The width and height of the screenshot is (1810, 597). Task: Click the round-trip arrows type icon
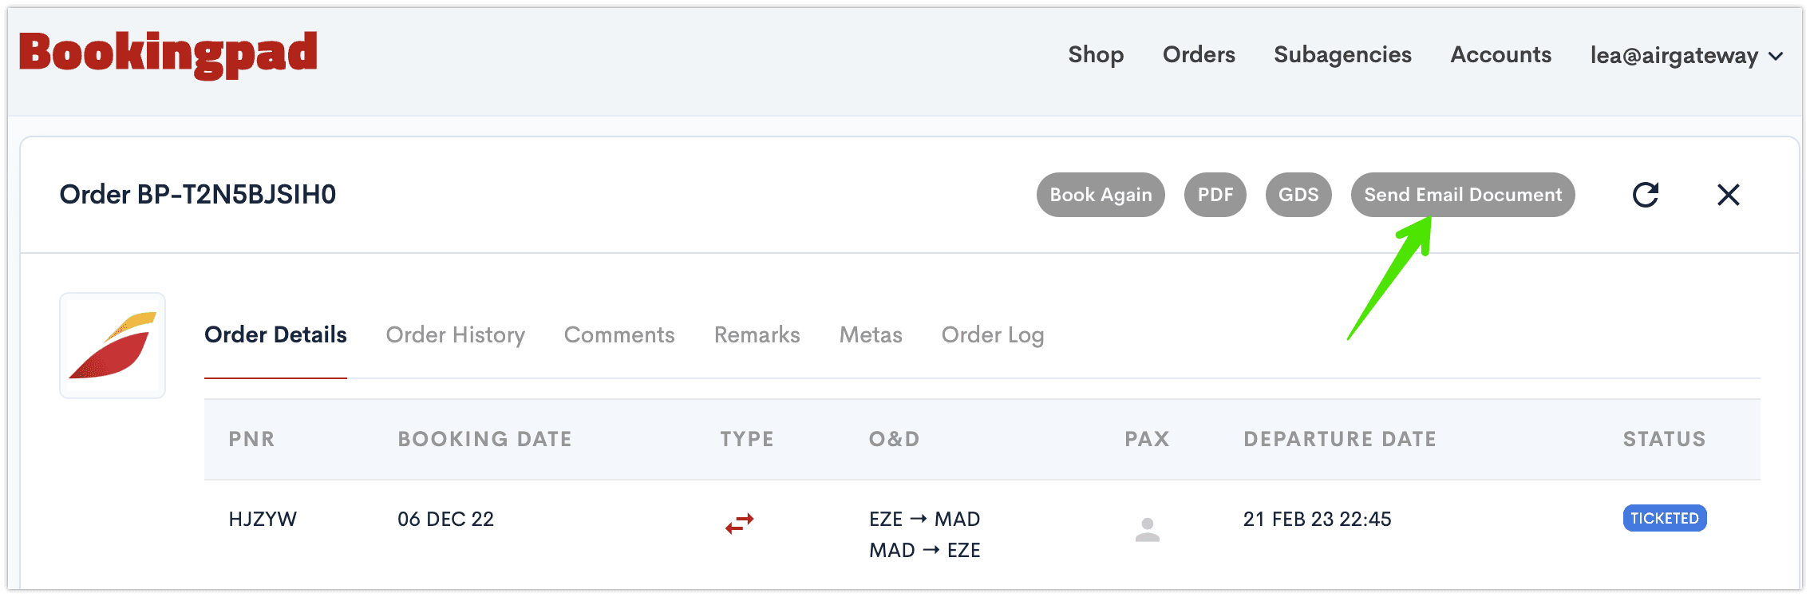(740, 524)
